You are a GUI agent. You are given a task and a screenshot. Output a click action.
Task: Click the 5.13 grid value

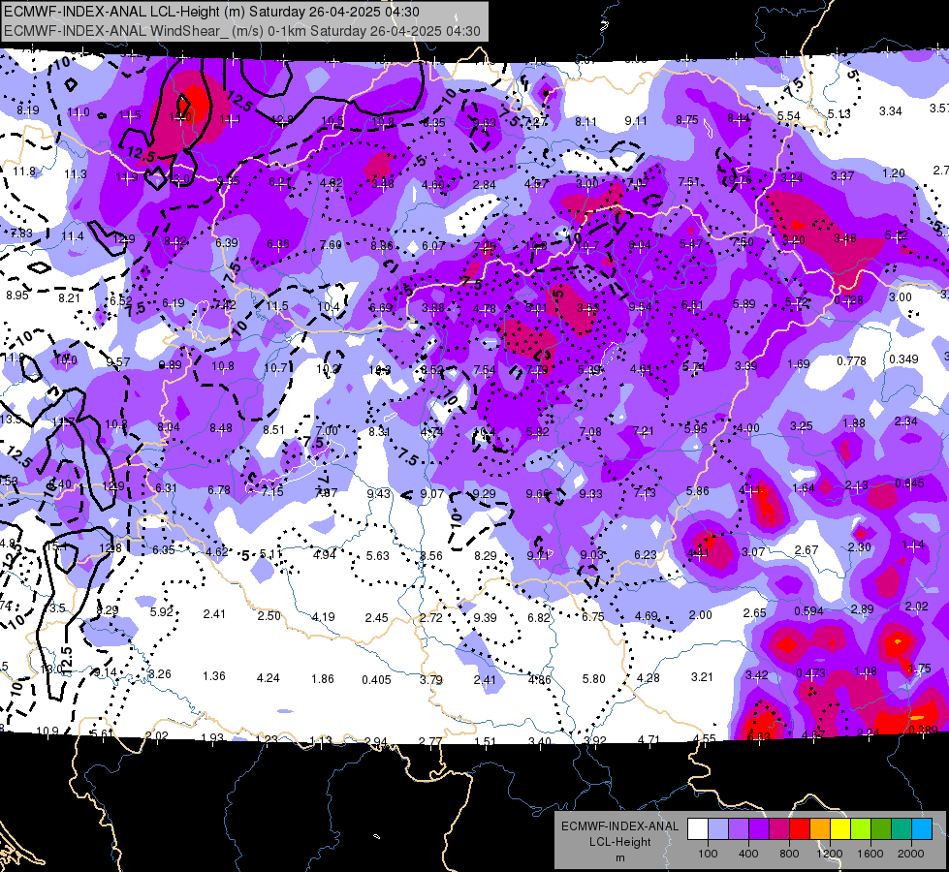[839, 113]
